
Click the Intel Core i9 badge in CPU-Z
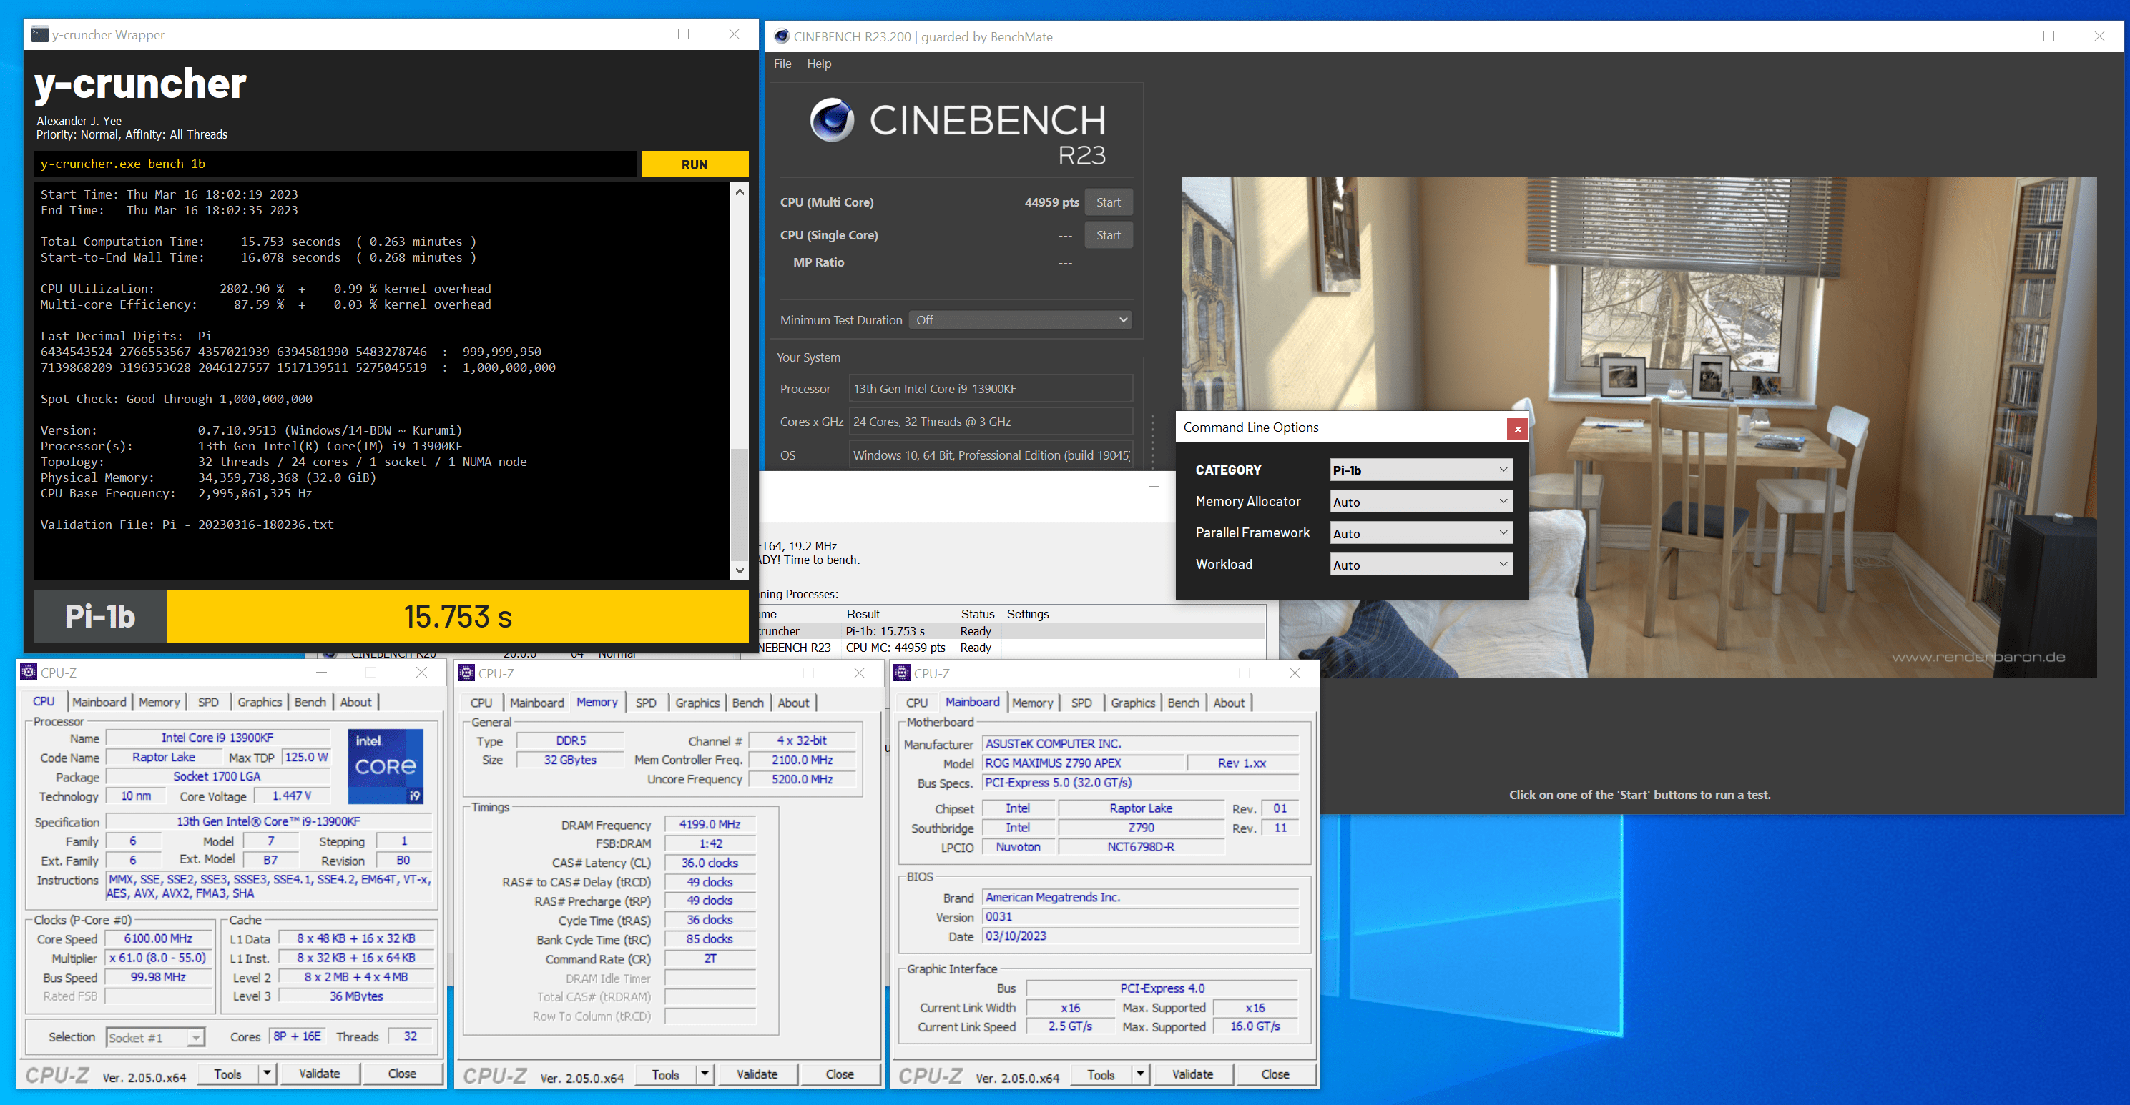(x=386, y=766)
